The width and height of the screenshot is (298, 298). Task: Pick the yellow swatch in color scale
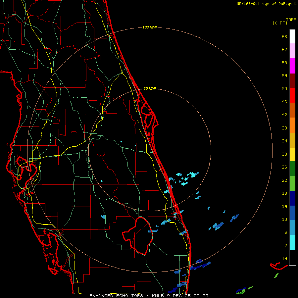(x=292, y=154)
